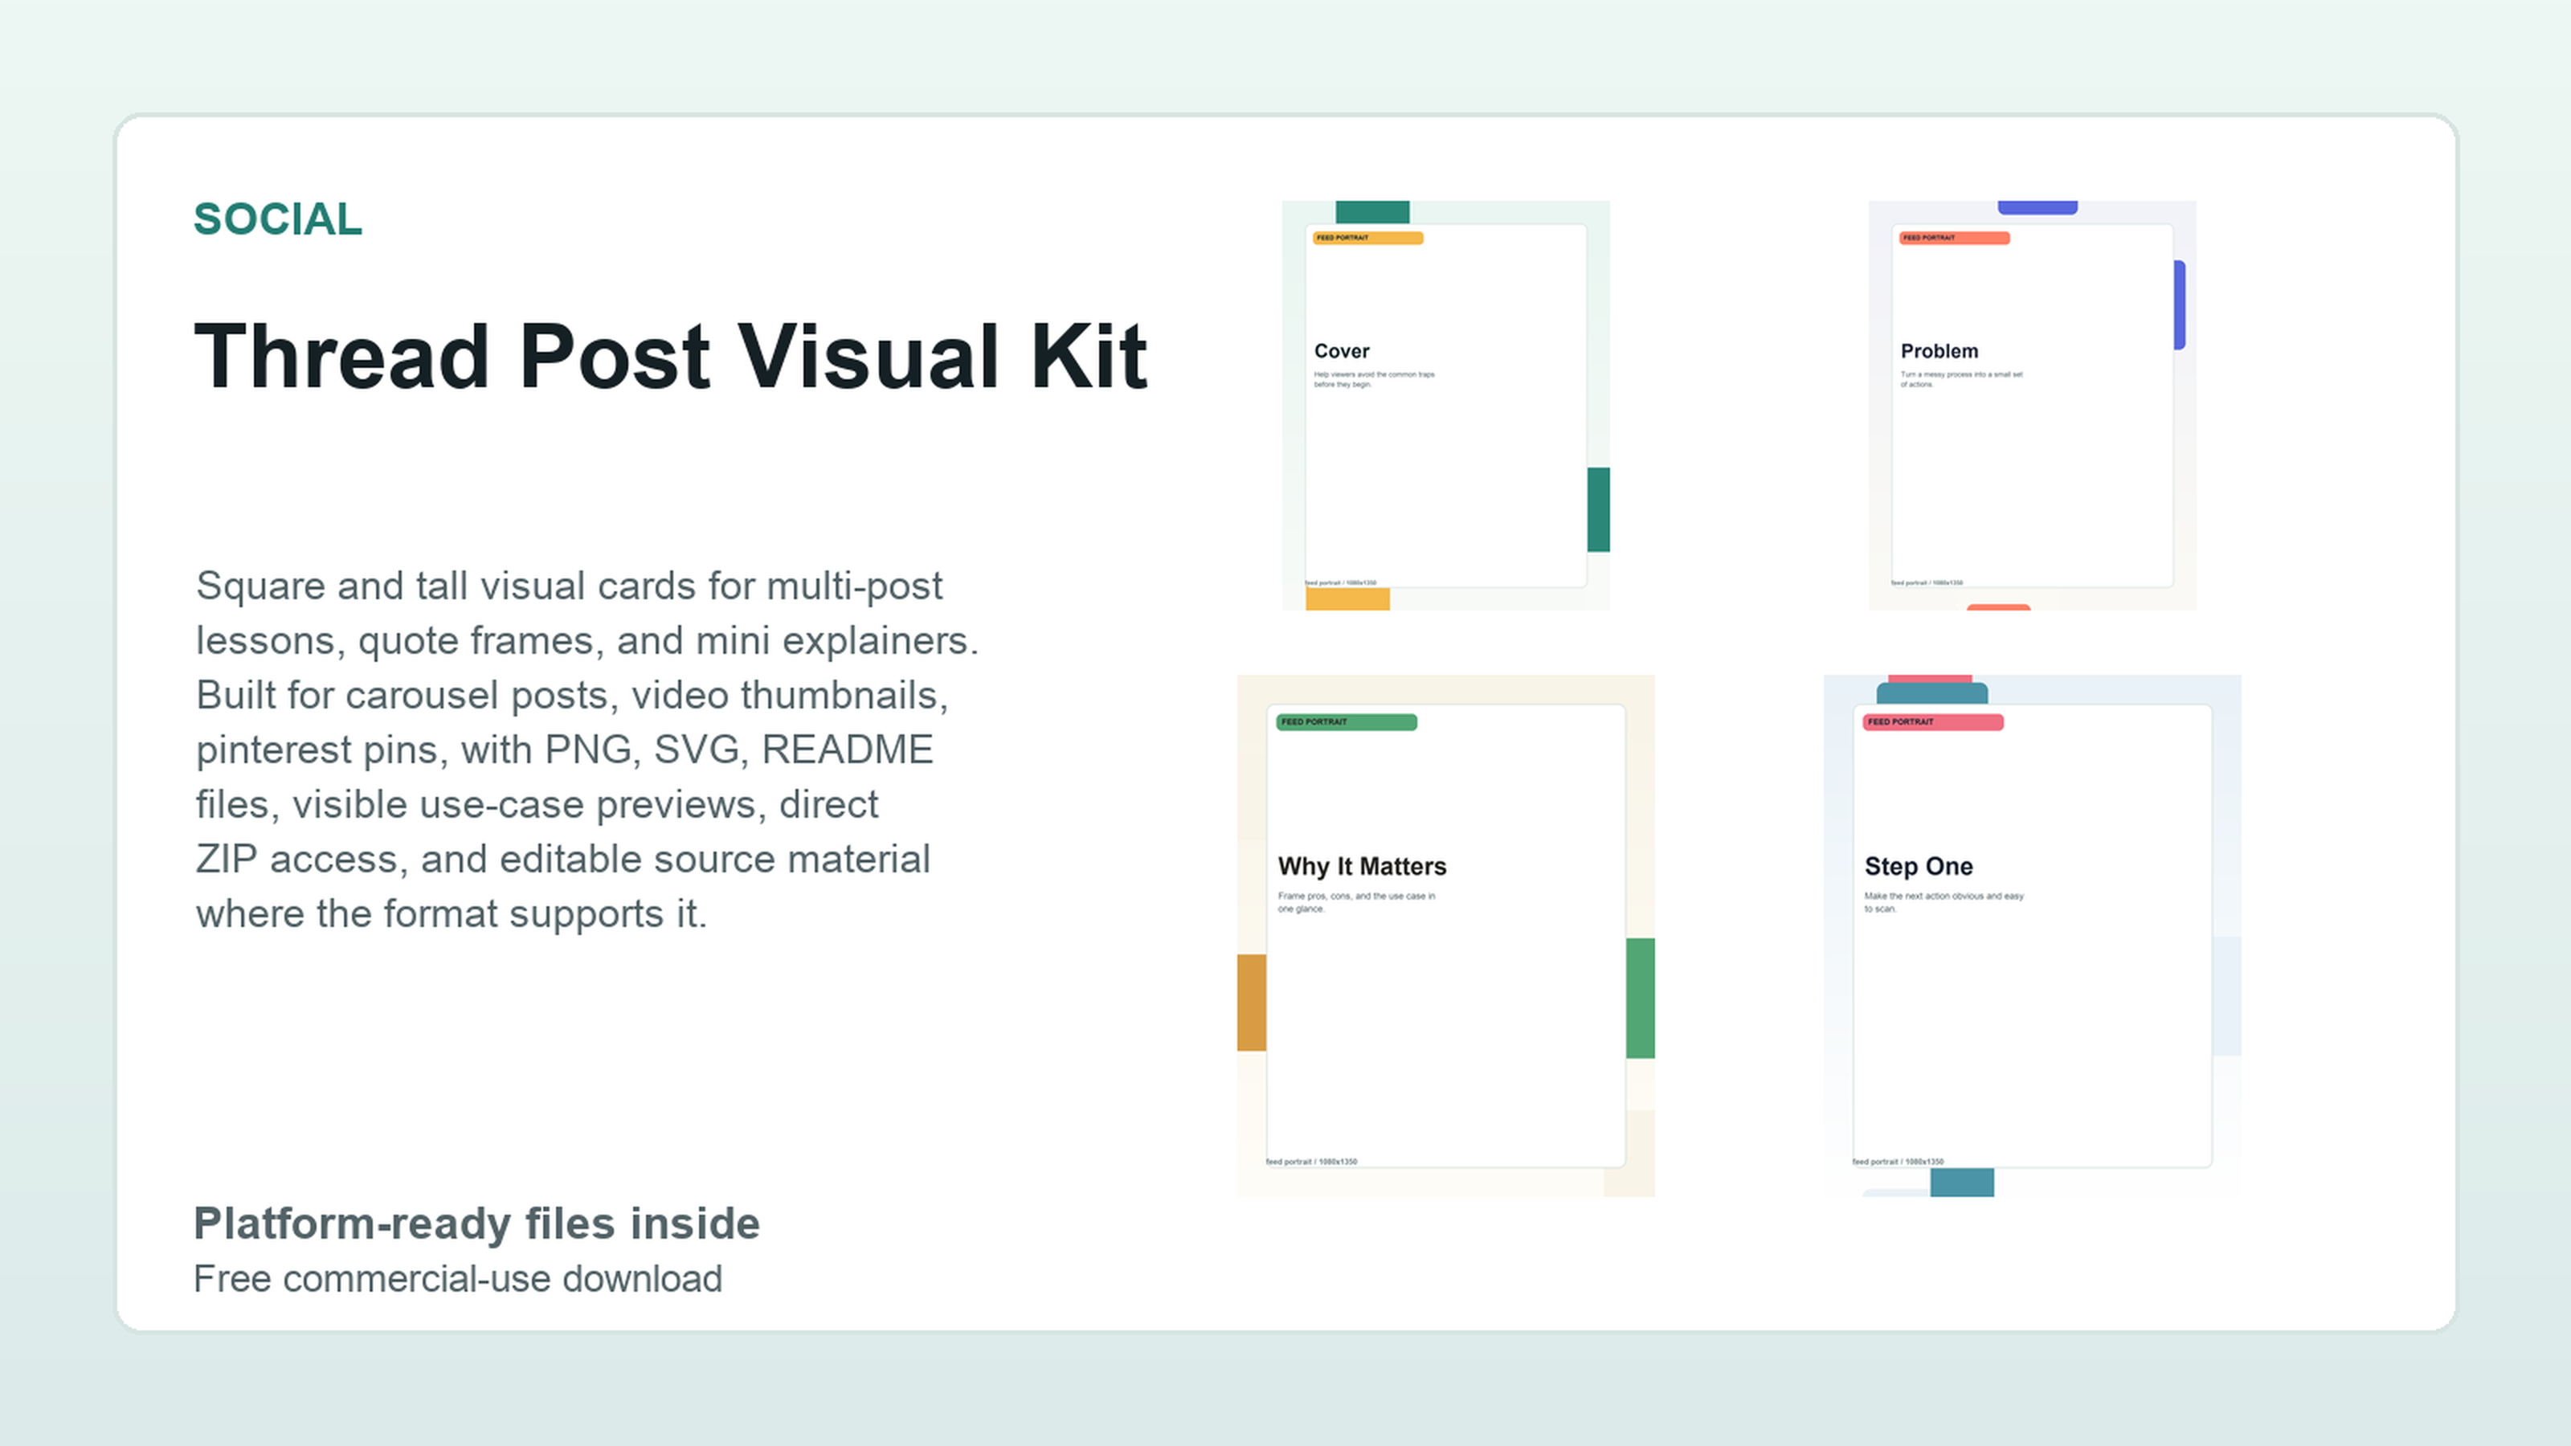Click the 'feed portrait / 1080x1350' caption on Why It Matters card
The height and width of the screenshot is (1446, 2571).
pyautogui.click(x=1311, y=1162)
